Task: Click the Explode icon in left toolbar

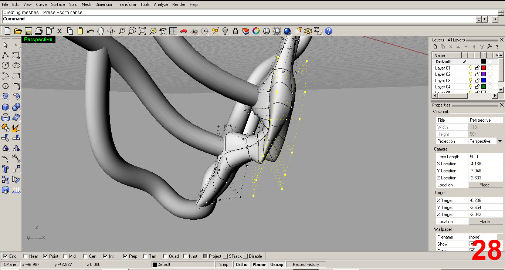Action: point(16,128)
